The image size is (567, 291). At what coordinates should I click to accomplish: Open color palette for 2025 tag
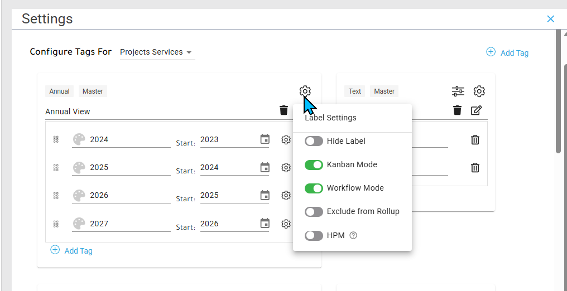coord(79,168)
